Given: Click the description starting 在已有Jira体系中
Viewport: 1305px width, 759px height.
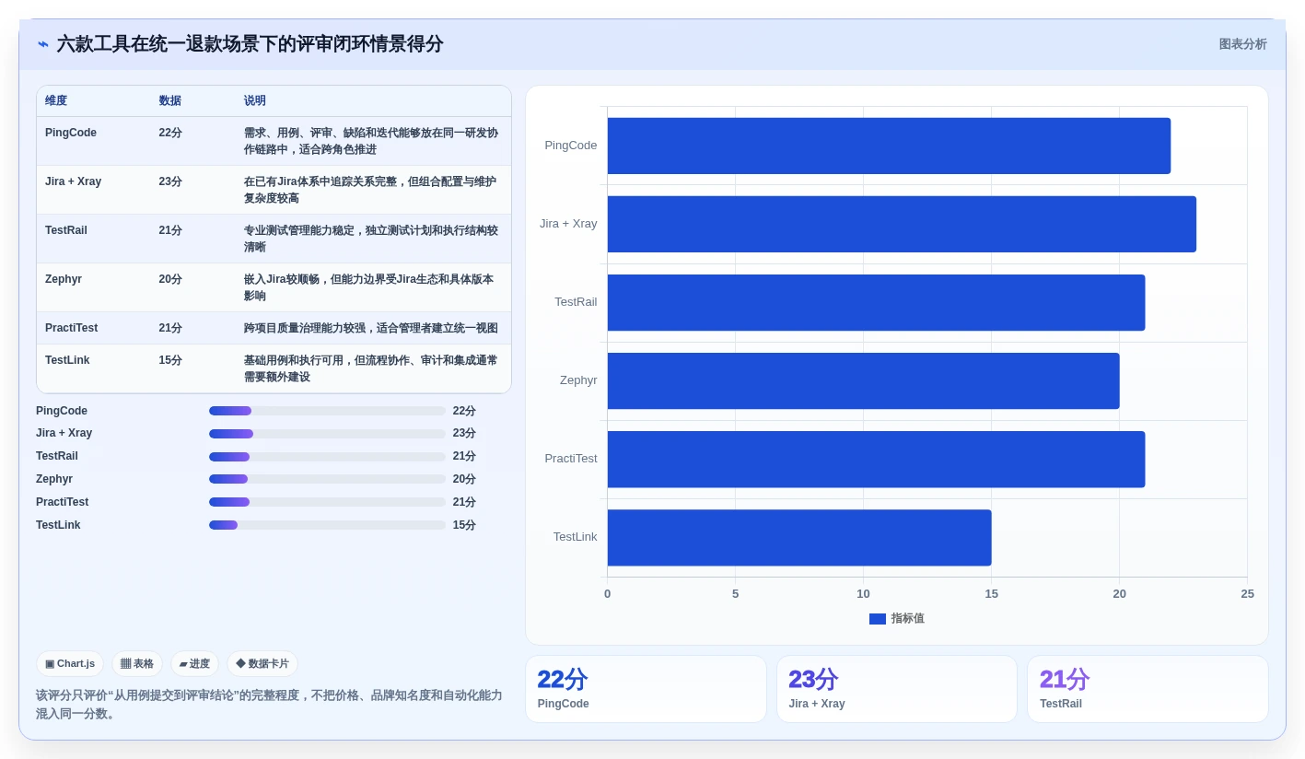Looking at the screenshot, I should 370,190.
